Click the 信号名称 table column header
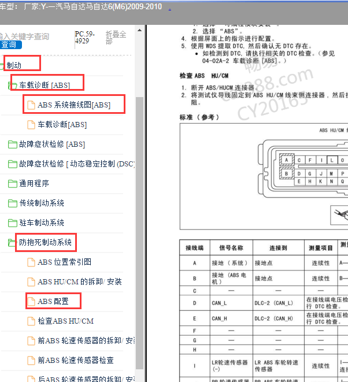Viewport: 348px width, 382px height. point(231,248)
